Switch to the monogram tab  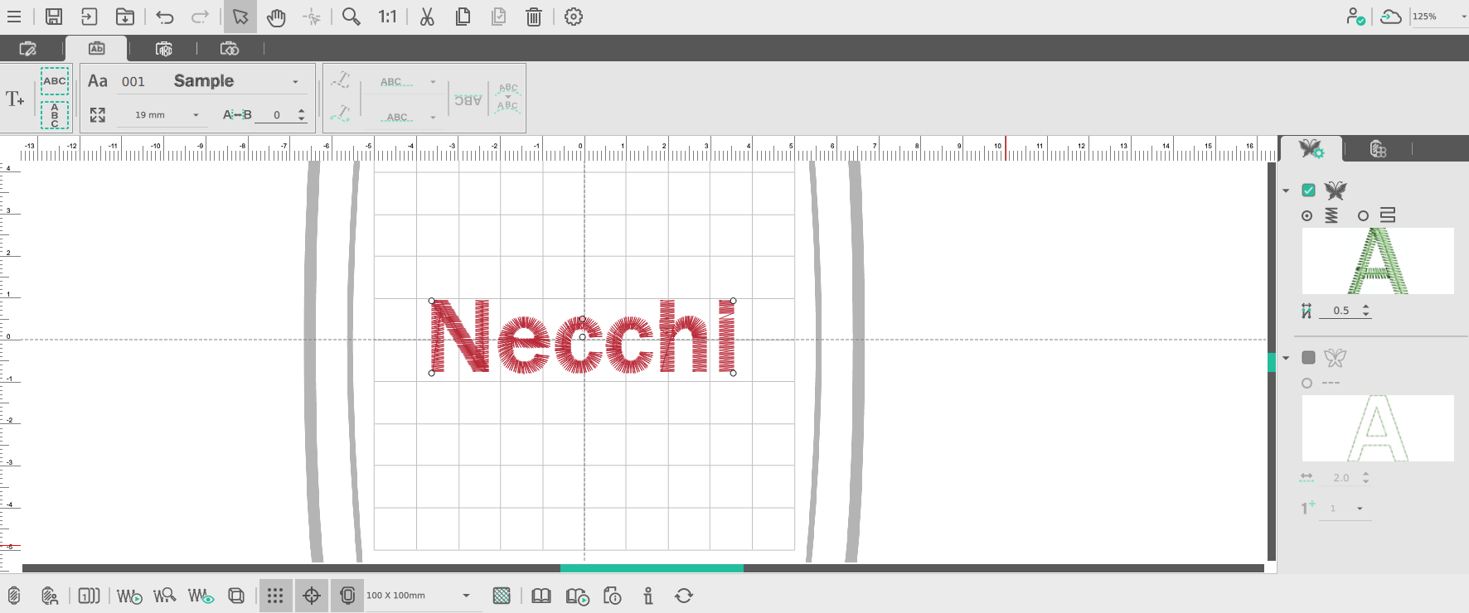pos(163,49)
